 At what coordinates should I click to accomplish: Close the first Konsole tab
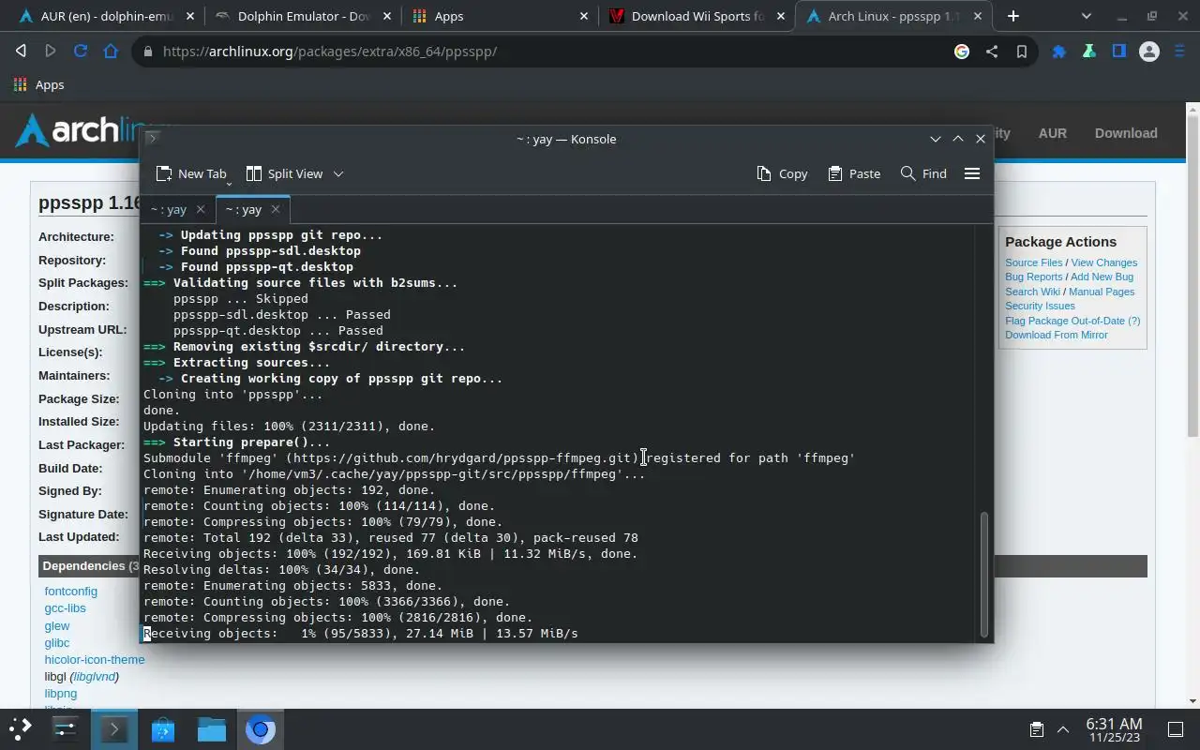click(x=200, y=209)
